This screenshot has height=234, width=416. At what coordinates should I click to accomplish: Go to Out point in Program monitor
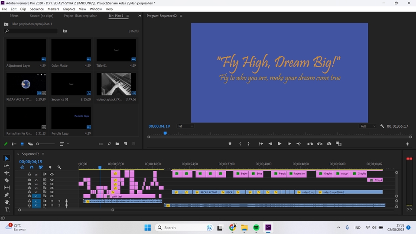(299, 143)
